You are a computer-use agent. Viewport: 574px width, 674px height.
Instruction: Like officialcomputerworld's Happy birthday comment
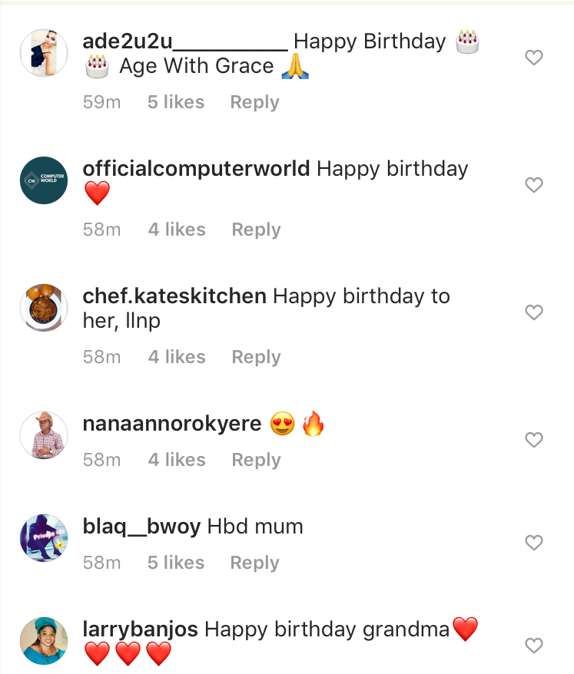[533, 185]
